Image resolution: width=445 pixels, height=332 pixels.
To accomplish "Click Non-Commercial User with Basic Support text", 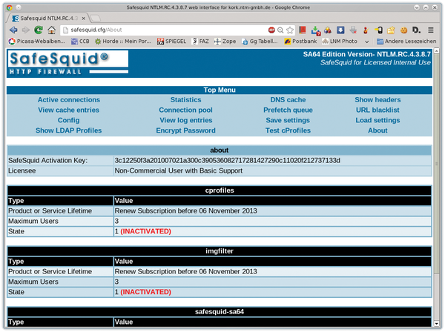I will tap(179, 170).
